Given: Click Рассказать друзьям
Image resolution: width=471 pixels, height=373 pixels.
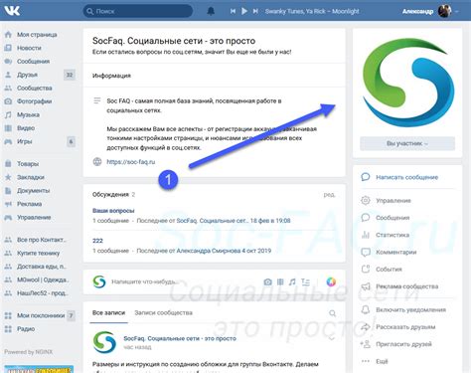Looking at the screenshot, I should [x=405, y=327].
